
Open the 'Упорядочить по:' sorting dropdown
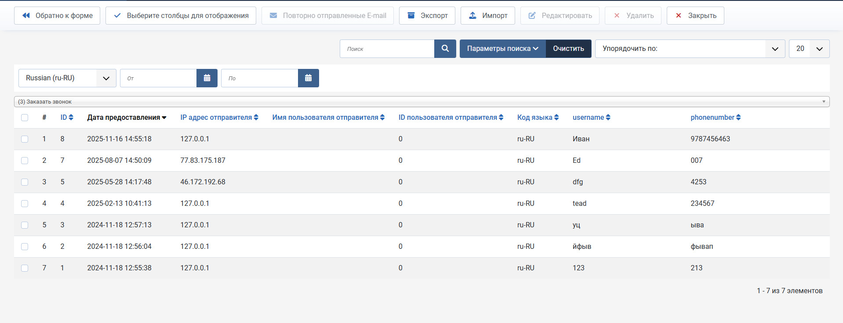pos(690,49)
